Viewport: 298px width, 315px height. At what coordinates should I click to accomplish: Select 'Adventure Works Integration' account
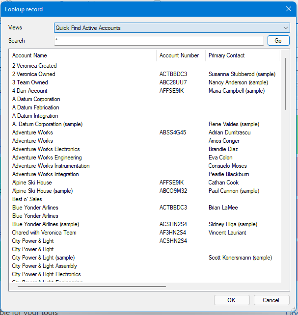pos(46,174)
